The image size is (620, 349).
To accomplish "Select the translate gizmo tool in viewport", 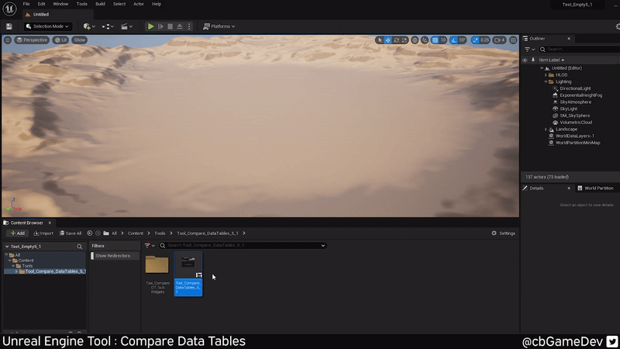I will pos(388,40).
